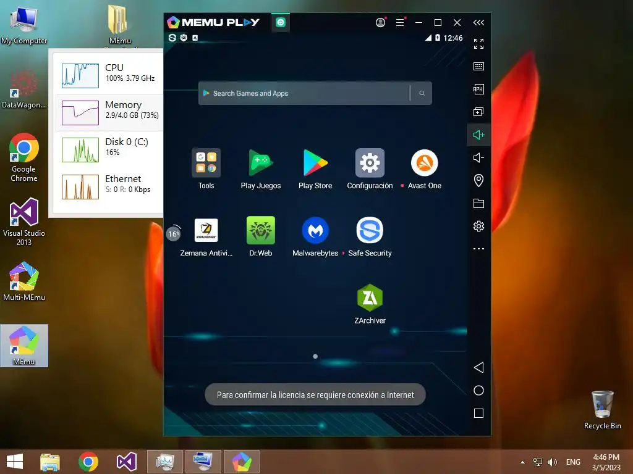Image resolution: width=633 pixels, height=474 pixels.
Task: Tap the Android back button
Action: pyautogui.click(x=479, y=367)
